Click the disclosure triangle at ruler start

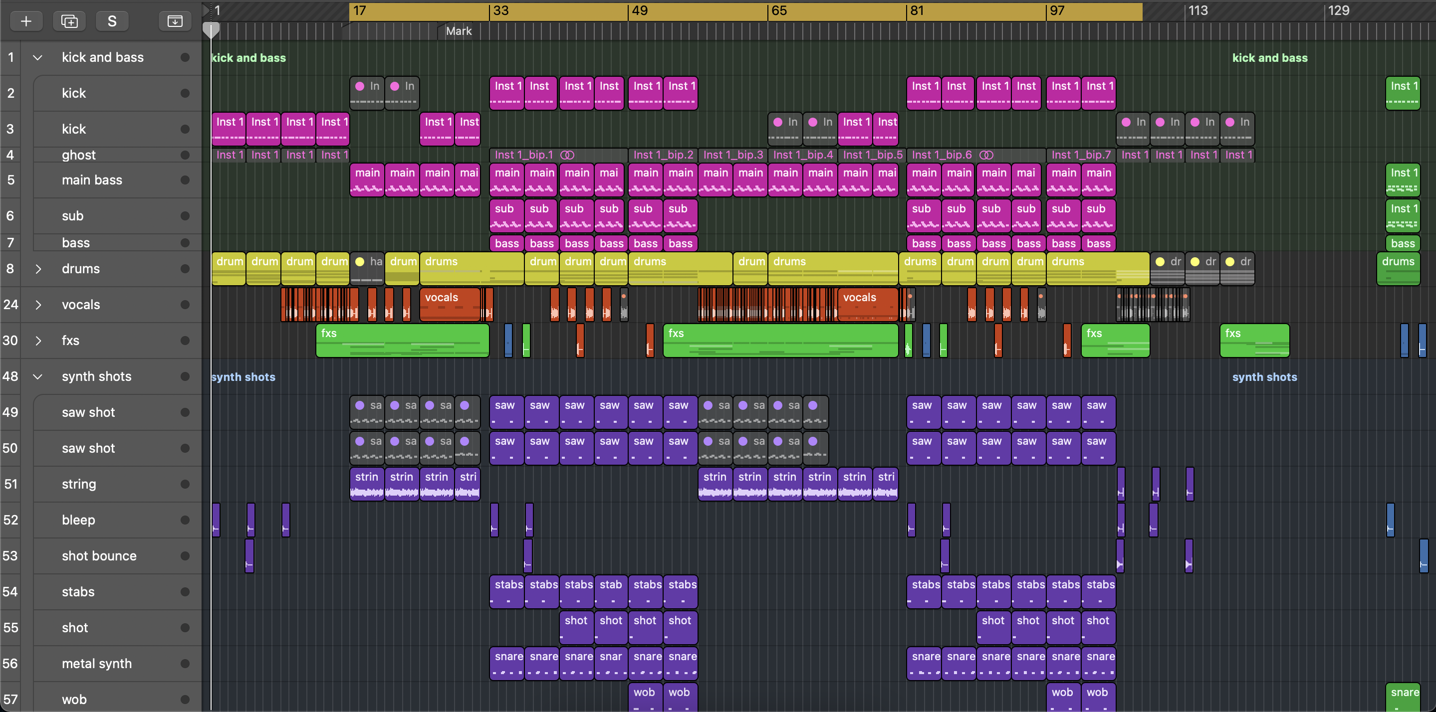click(x=205, y=9)
